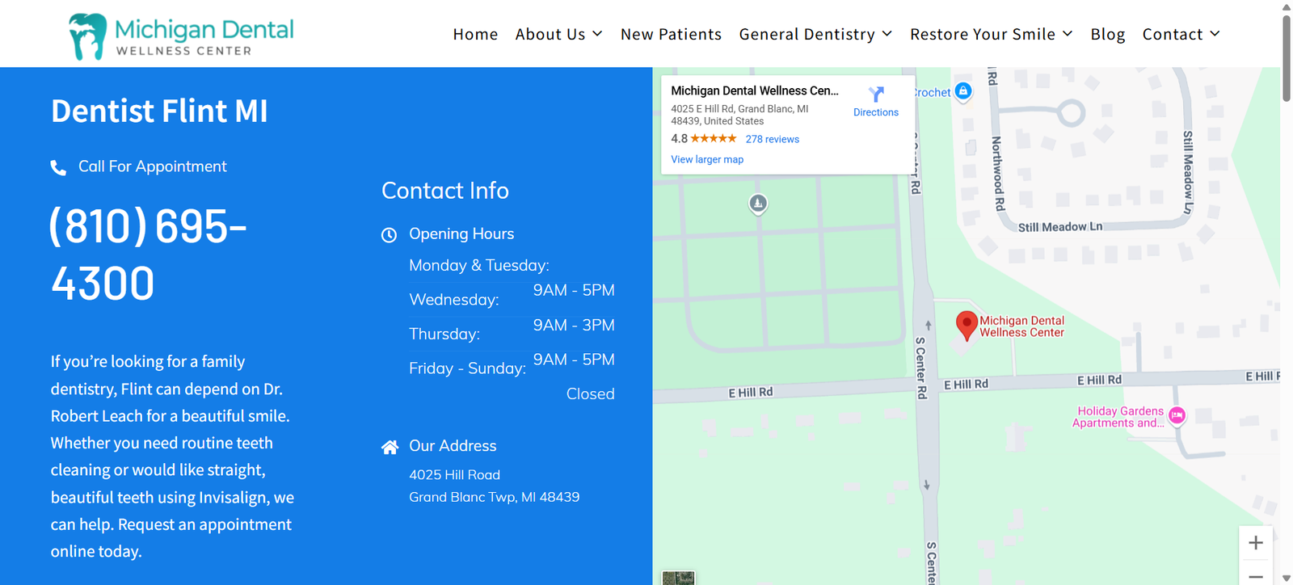
Task: Zoom in the map with plus button
Action: (x=1255, y=543)
